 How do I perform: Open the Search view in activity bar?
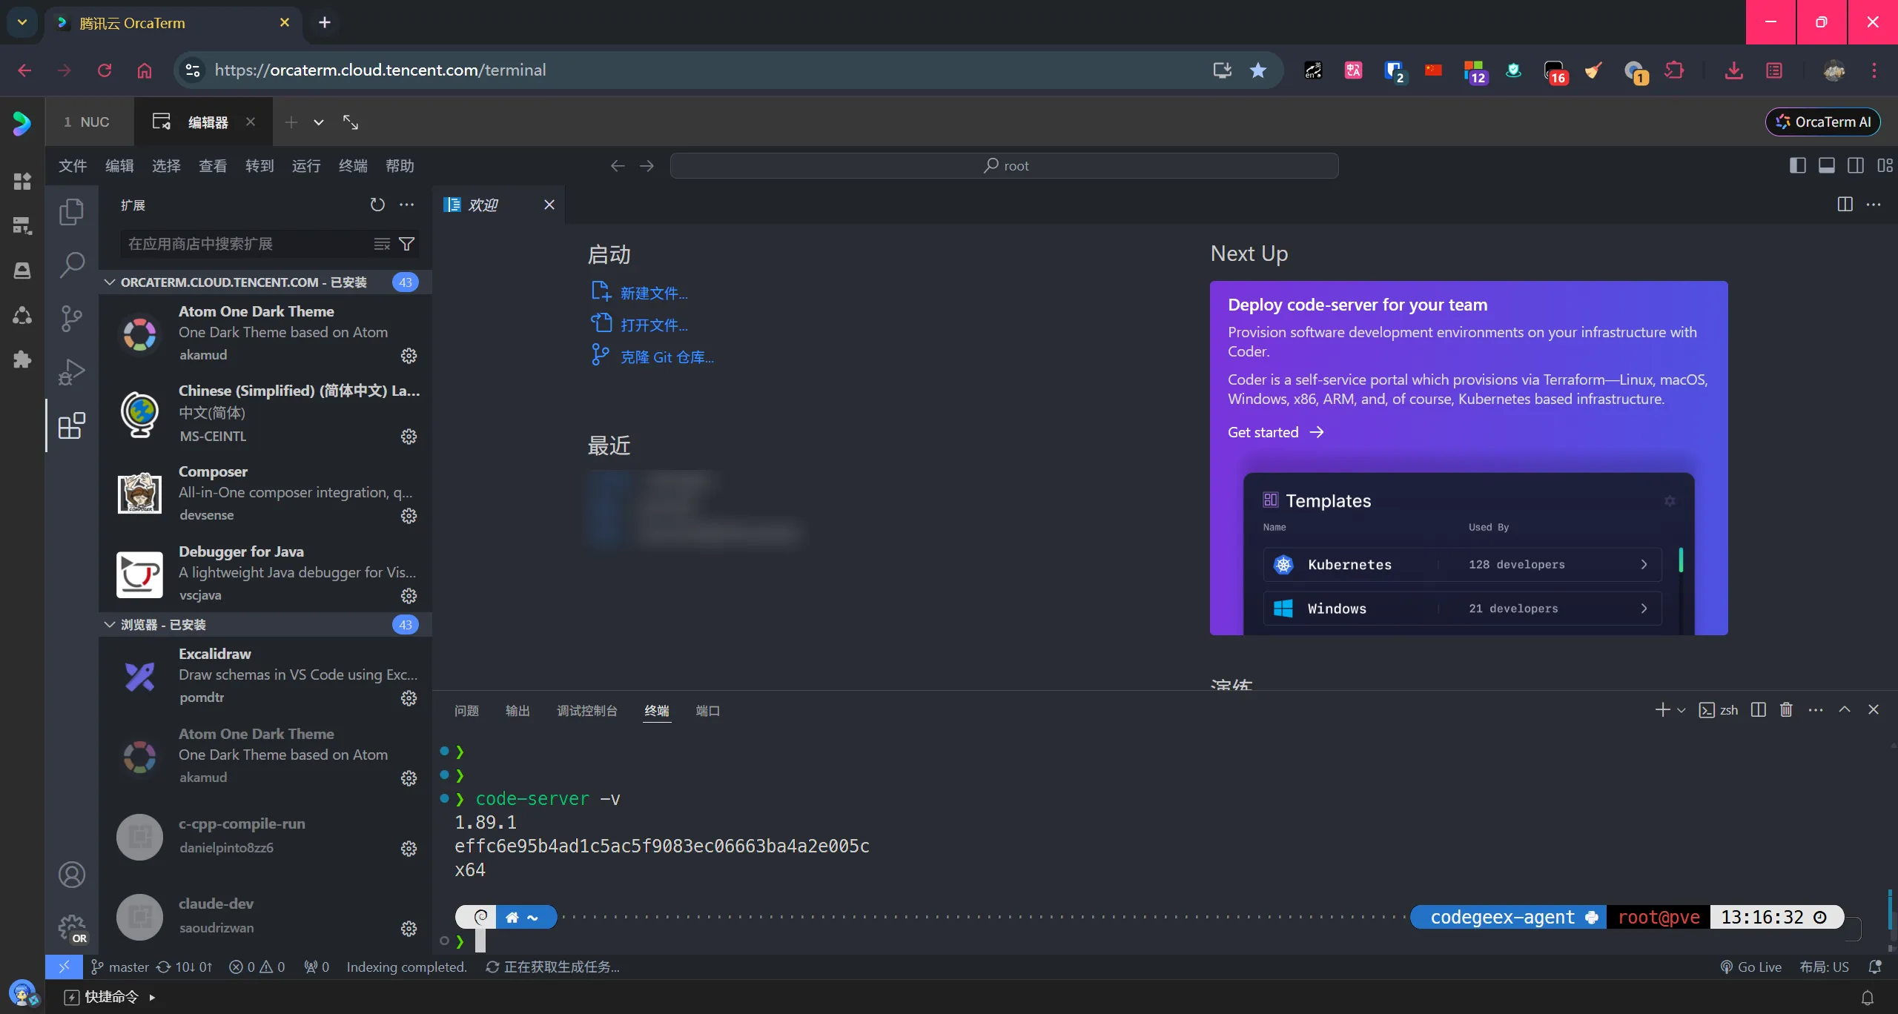[x=71, y=265]
